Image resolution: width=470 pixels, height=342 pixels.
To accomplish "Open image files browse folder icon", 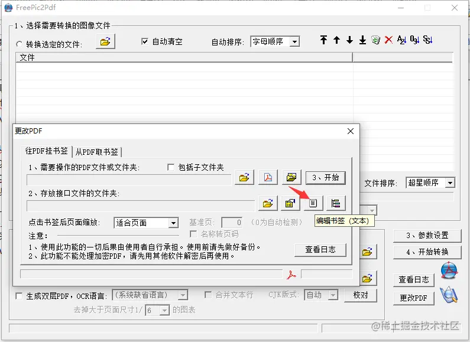I will point(105,41).
